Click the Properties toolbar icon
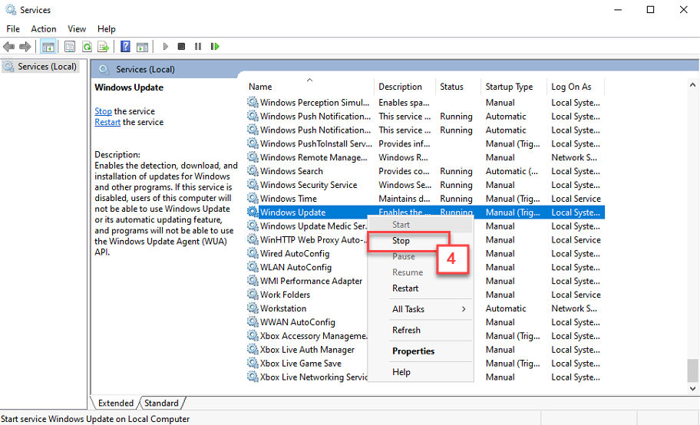Screen dimensions: 700x425 (x=70, y=47)
